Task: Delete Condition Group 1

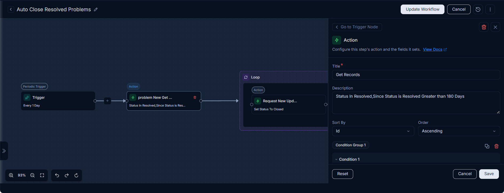Action: click(x=497, y=146)
